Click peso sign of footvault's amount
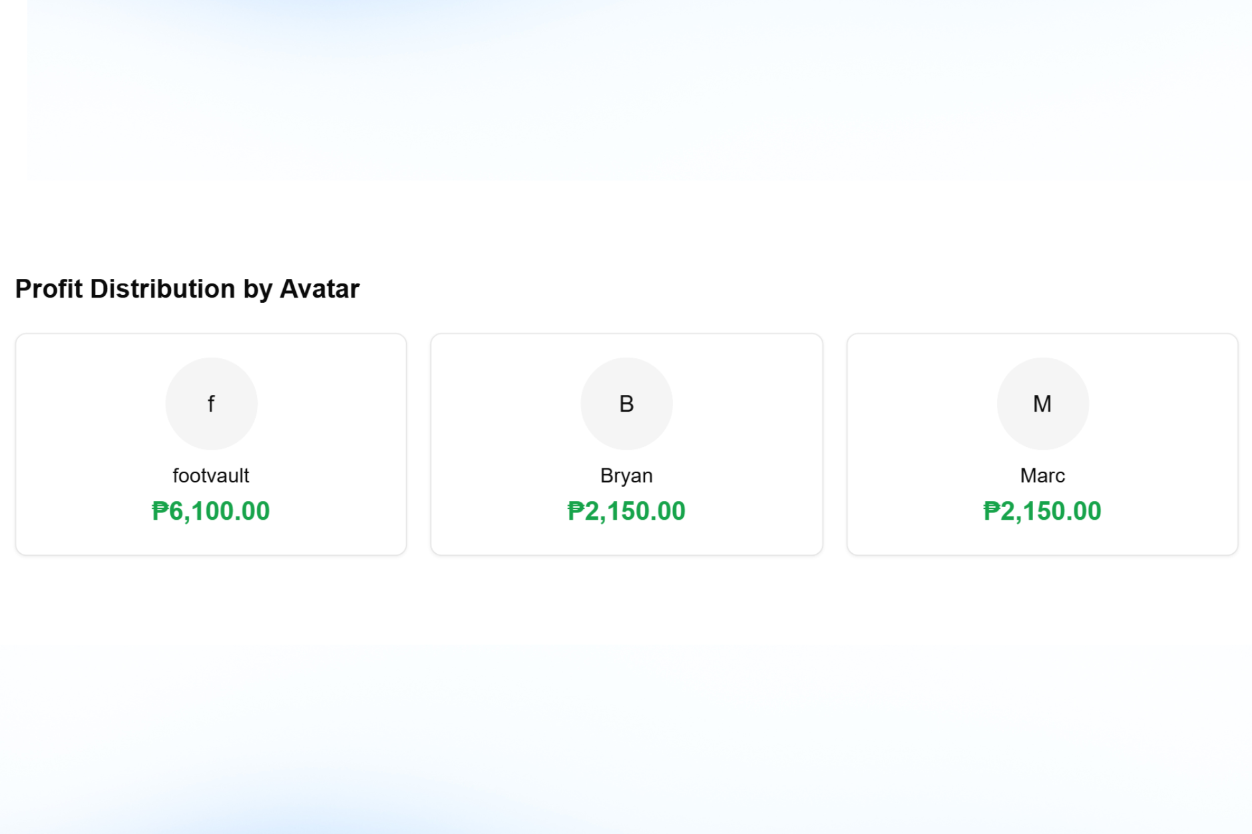The height and width of the screenshot is (834, 1252). (x=160, y=511)
